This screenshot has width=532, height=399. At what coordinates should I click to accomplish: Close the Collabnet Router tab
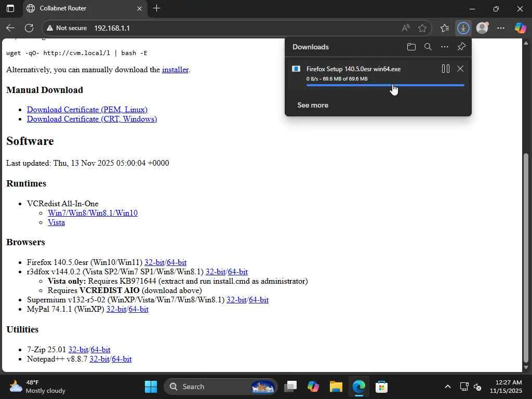point(139,8)
